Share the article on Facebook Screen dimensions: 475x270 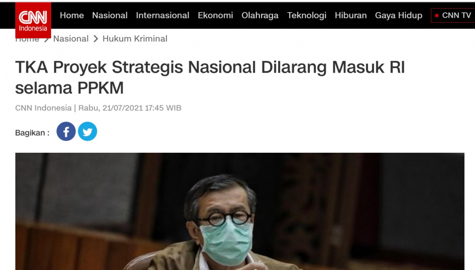[66, 132]
